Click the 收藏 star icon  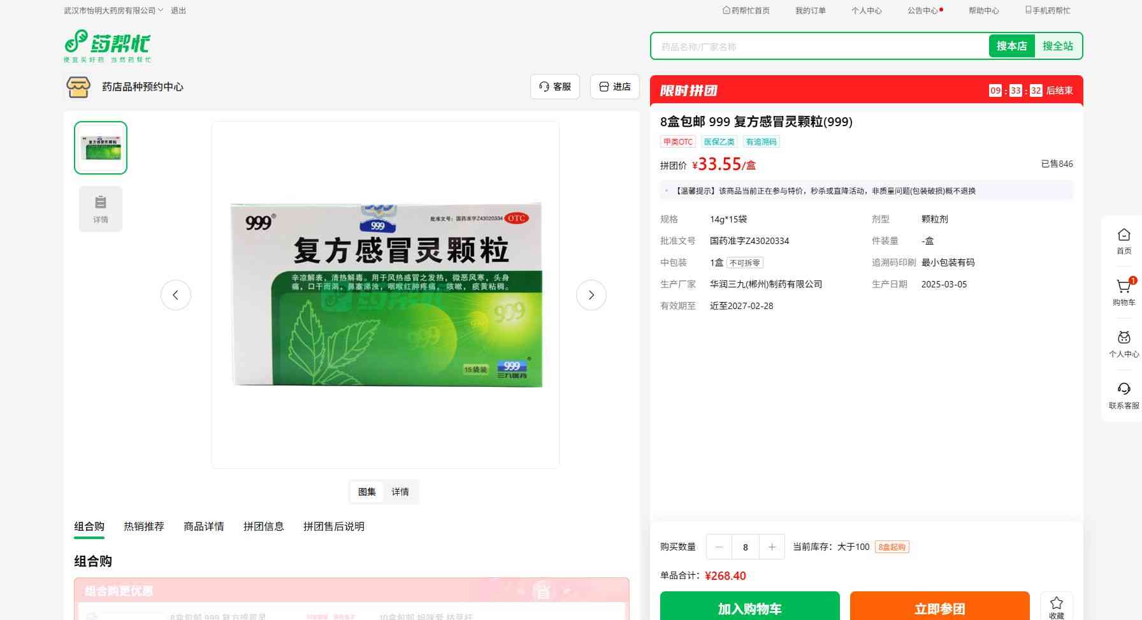1056,604
